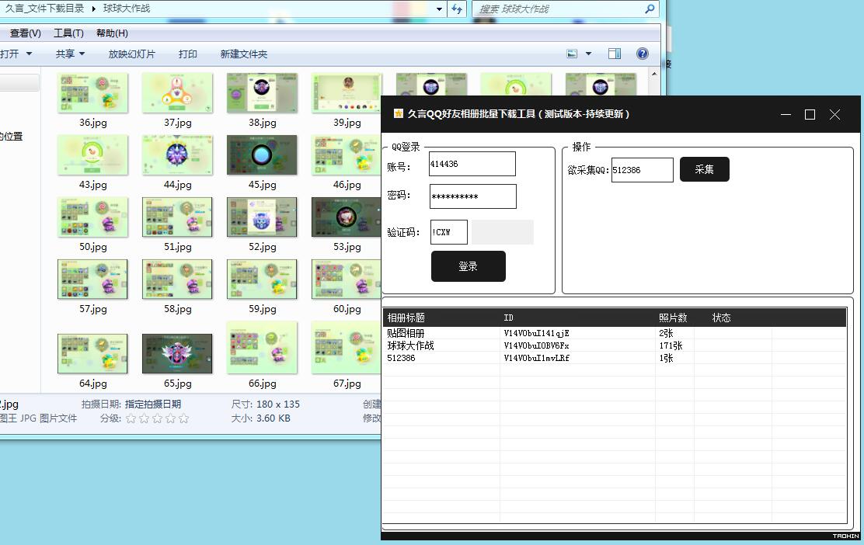Click the file name 43.jpg

click(x=92, y=185)
